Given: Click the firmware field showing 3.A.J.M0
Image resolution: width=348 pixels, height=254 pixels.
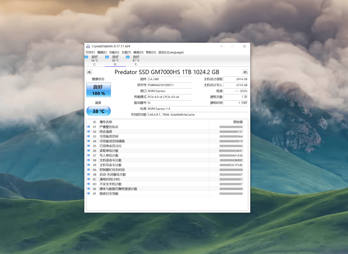Looking at the screenshot, I should tap(170, 79).
